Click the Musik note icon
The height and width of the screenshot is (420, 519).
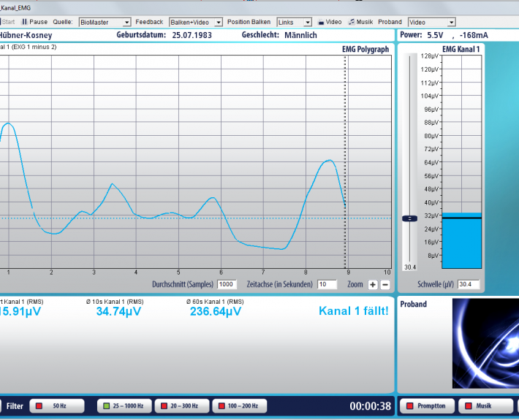tap(351, 22)
